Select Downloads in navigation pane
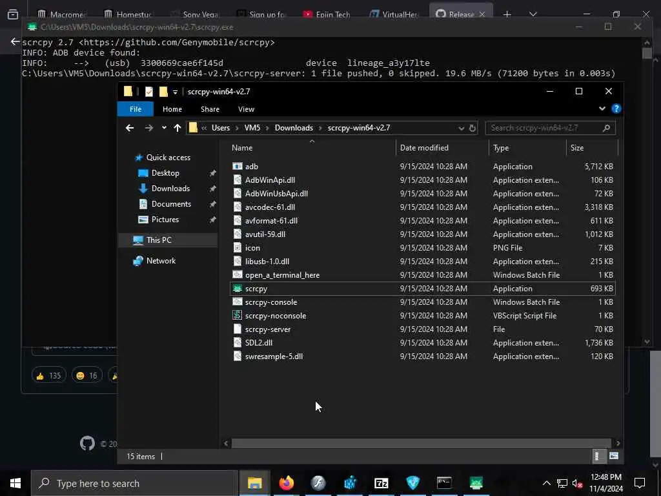Viewport: 661px width, 496px height. 170,189
